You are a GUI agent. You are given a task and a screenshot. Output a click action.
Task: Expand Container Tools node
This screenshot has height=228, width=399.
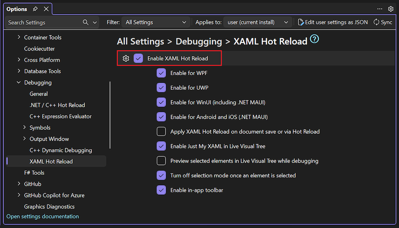(x=19, y=37)
